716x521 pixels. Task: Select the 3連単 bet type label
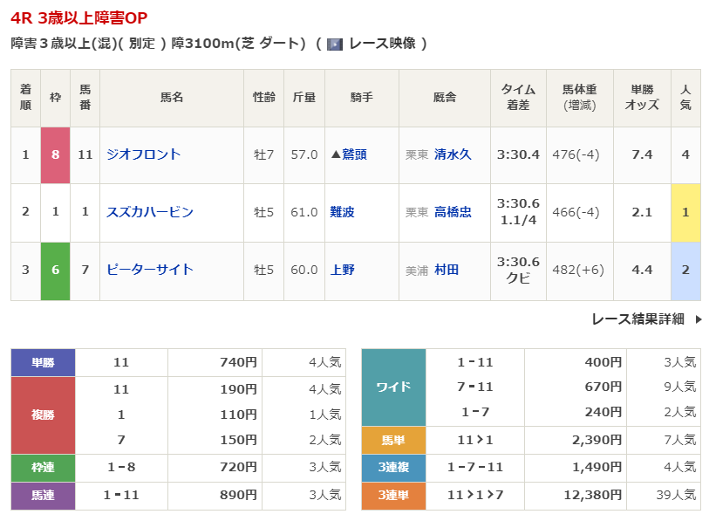pos(392,496)
